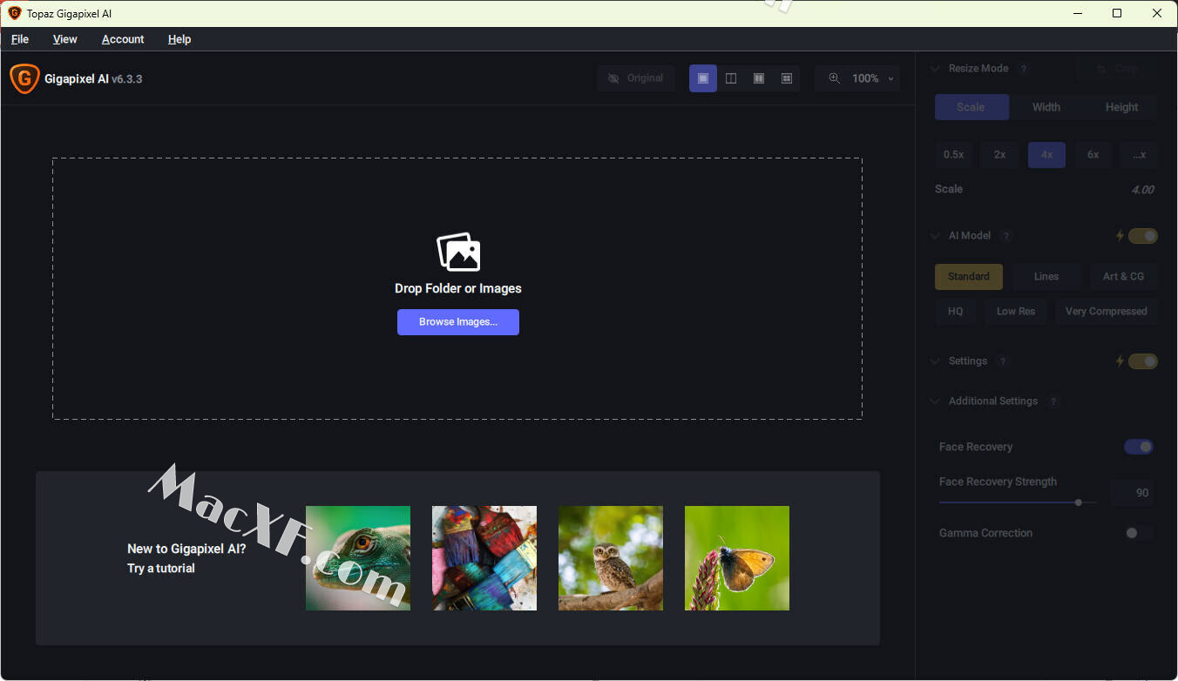Choose the 6x scale preset
1178x681 pixels.
tap(1093, 155)
